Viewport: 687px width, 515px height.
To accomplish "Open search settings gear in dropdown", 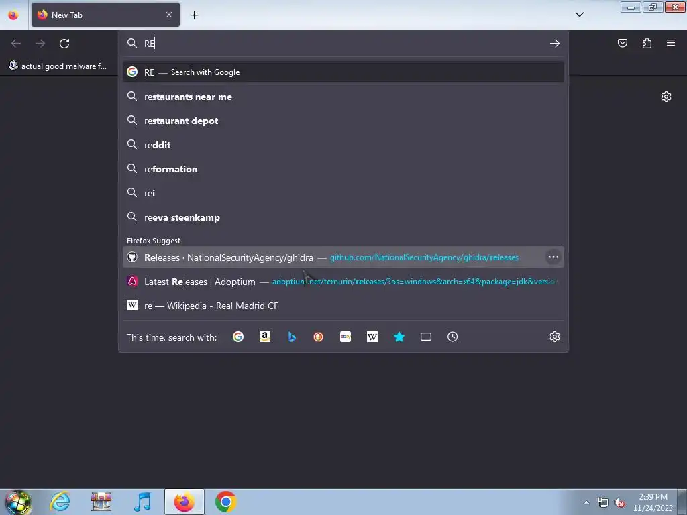I will (555, 337).
